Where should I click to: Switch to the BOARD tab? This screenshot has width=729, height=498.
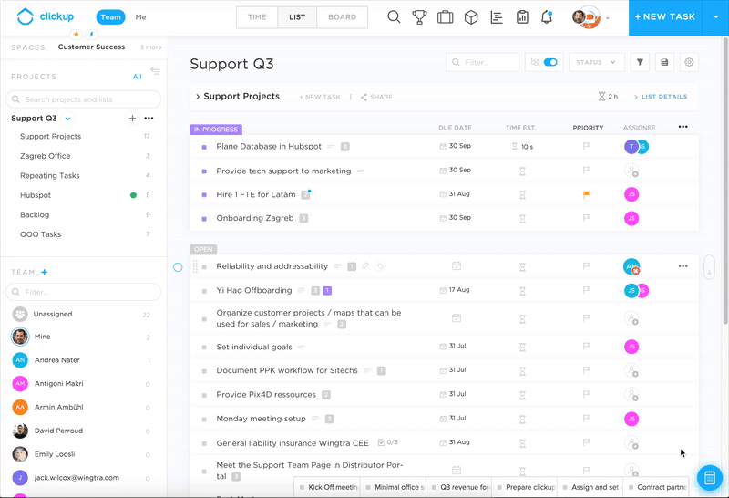click(x=343, y=17)
